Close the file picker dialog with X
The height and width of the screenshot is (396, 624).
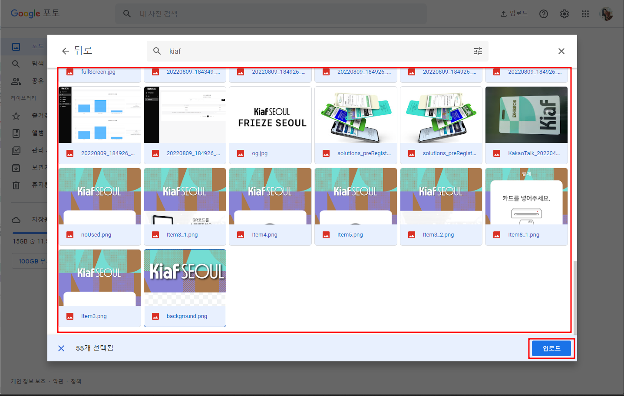[561, 51]
